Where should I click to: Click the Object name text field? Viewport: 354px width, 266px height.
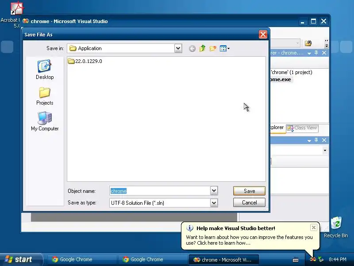[160, 191]
